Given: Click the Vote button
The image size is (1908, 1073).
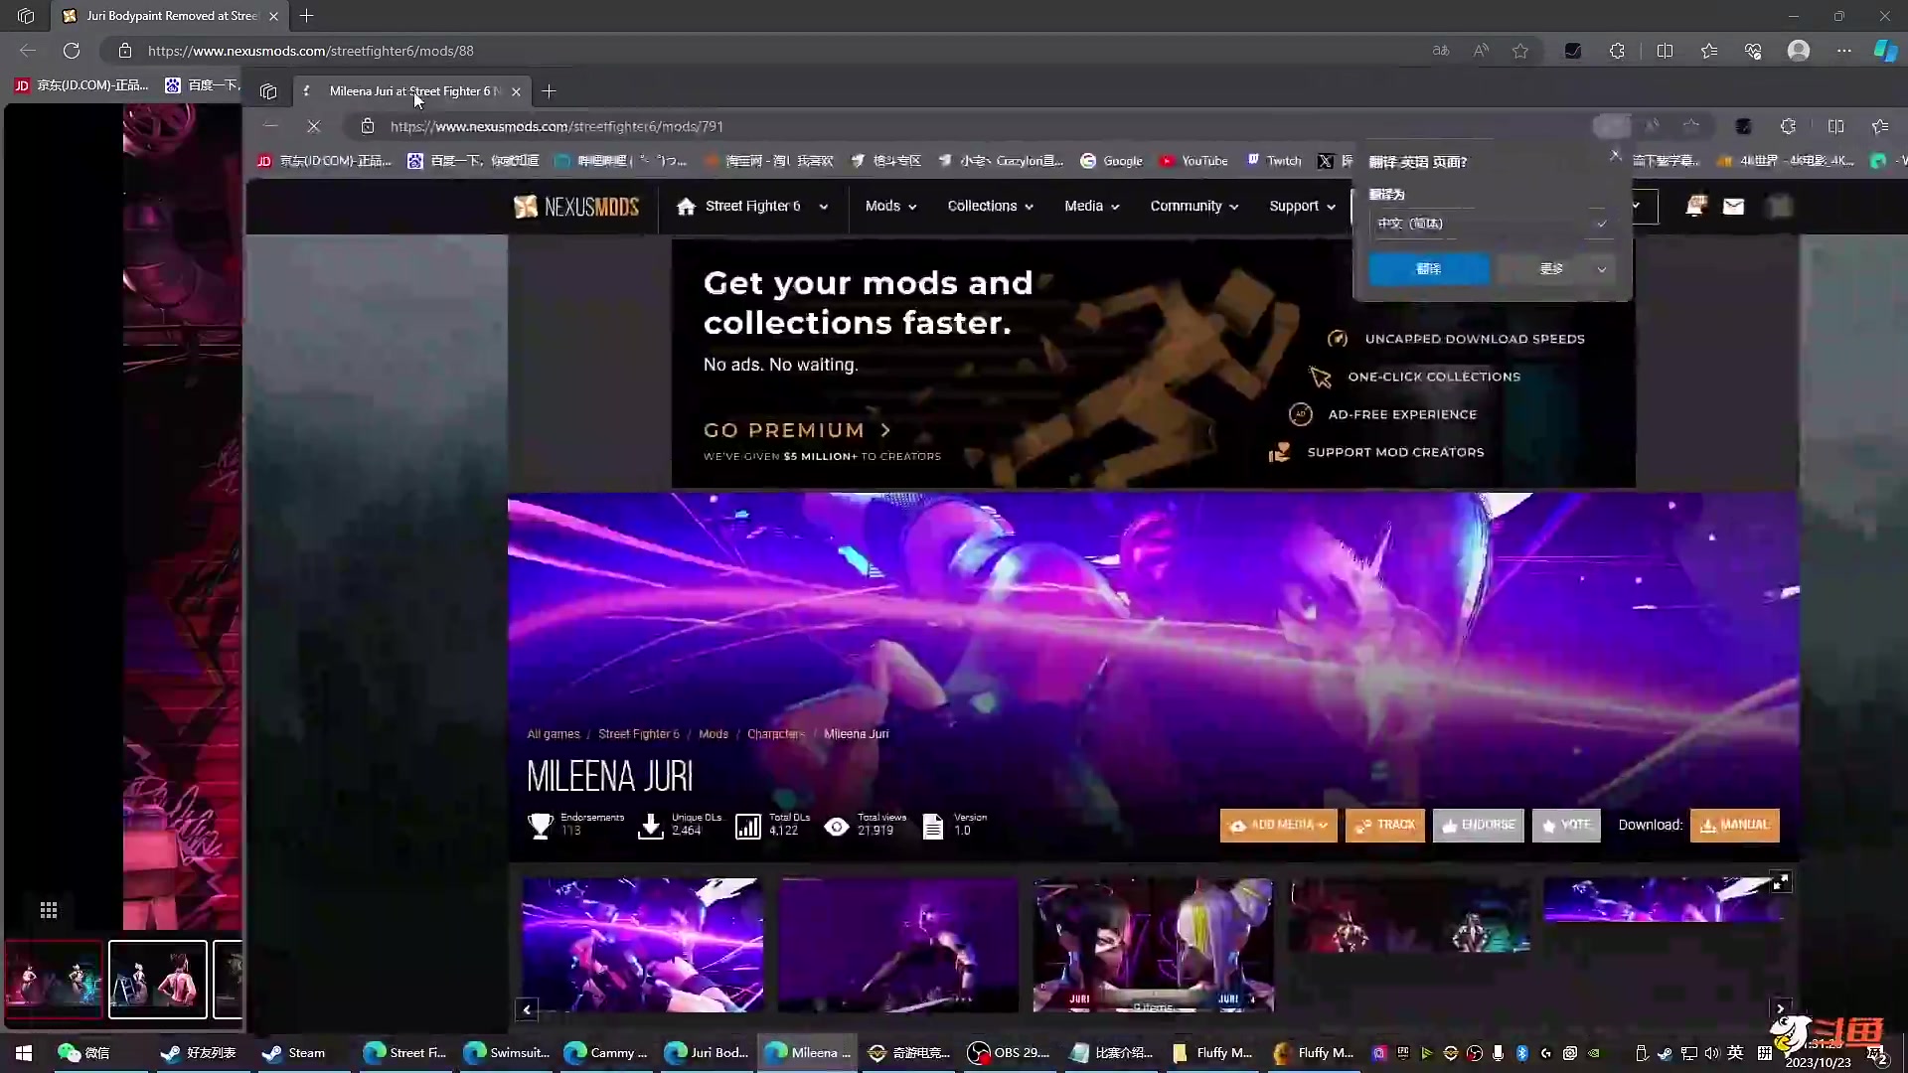Looking at the screenshot, I should click(x=1566, y=825).
